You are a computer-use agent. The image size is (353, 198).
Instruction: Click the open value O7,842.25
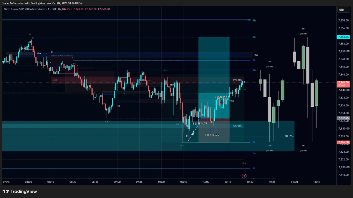(x=64, y=9)
